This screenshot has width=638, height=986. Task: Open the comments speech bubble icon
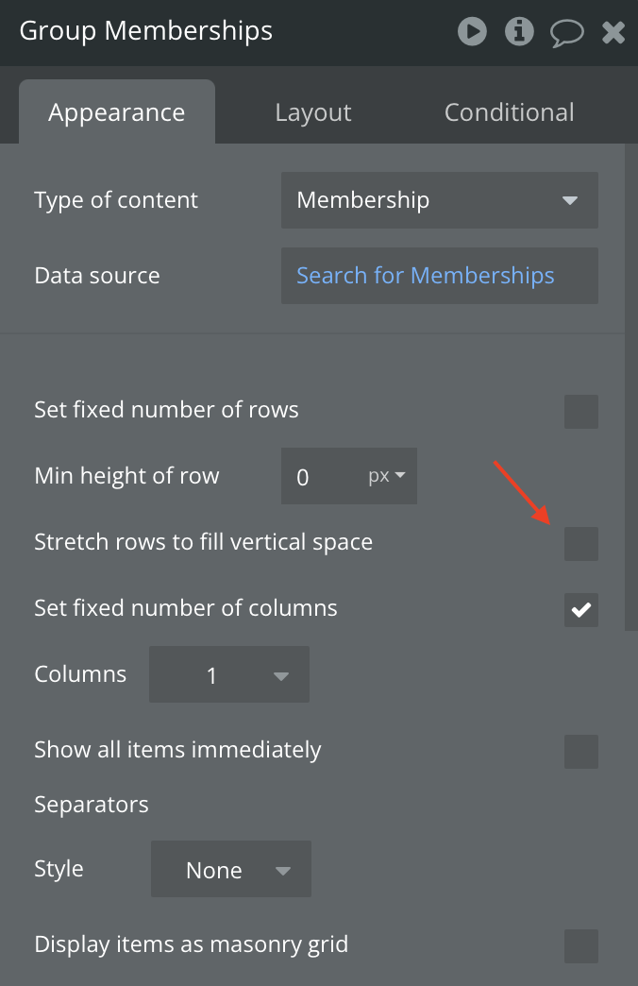coord(566,33)
